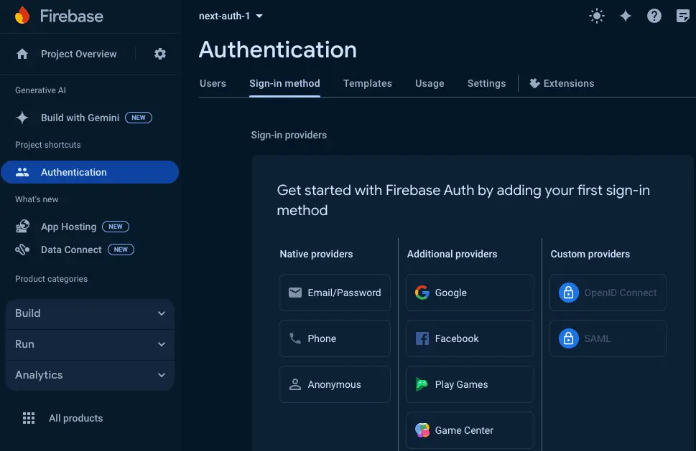Select Play Games provider

[469, 384]
